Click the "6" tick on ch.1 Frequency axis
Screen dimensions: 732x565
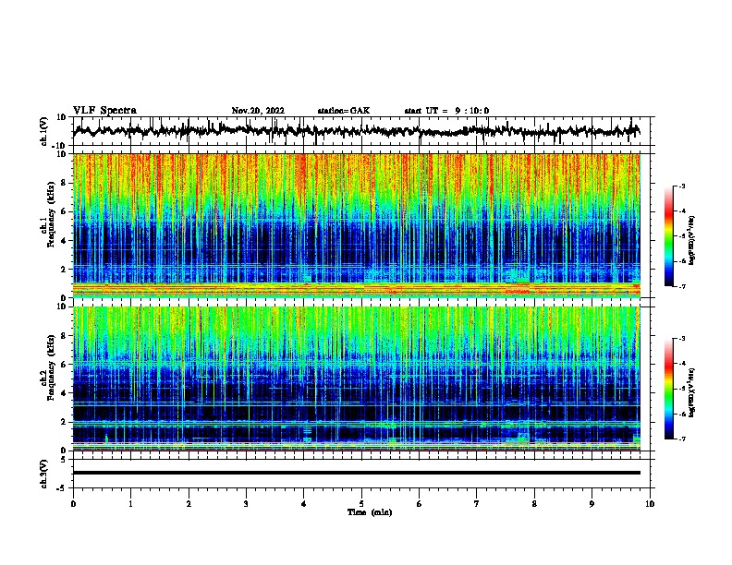64,212
